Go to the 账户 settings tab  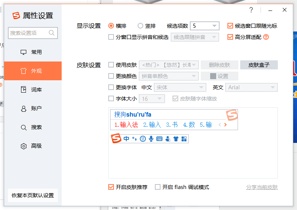pos(33,108)
